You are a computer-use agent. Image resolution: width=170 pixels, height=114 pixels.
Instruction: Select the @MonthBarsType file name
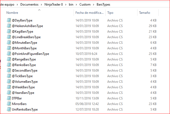tap(24, 48)
